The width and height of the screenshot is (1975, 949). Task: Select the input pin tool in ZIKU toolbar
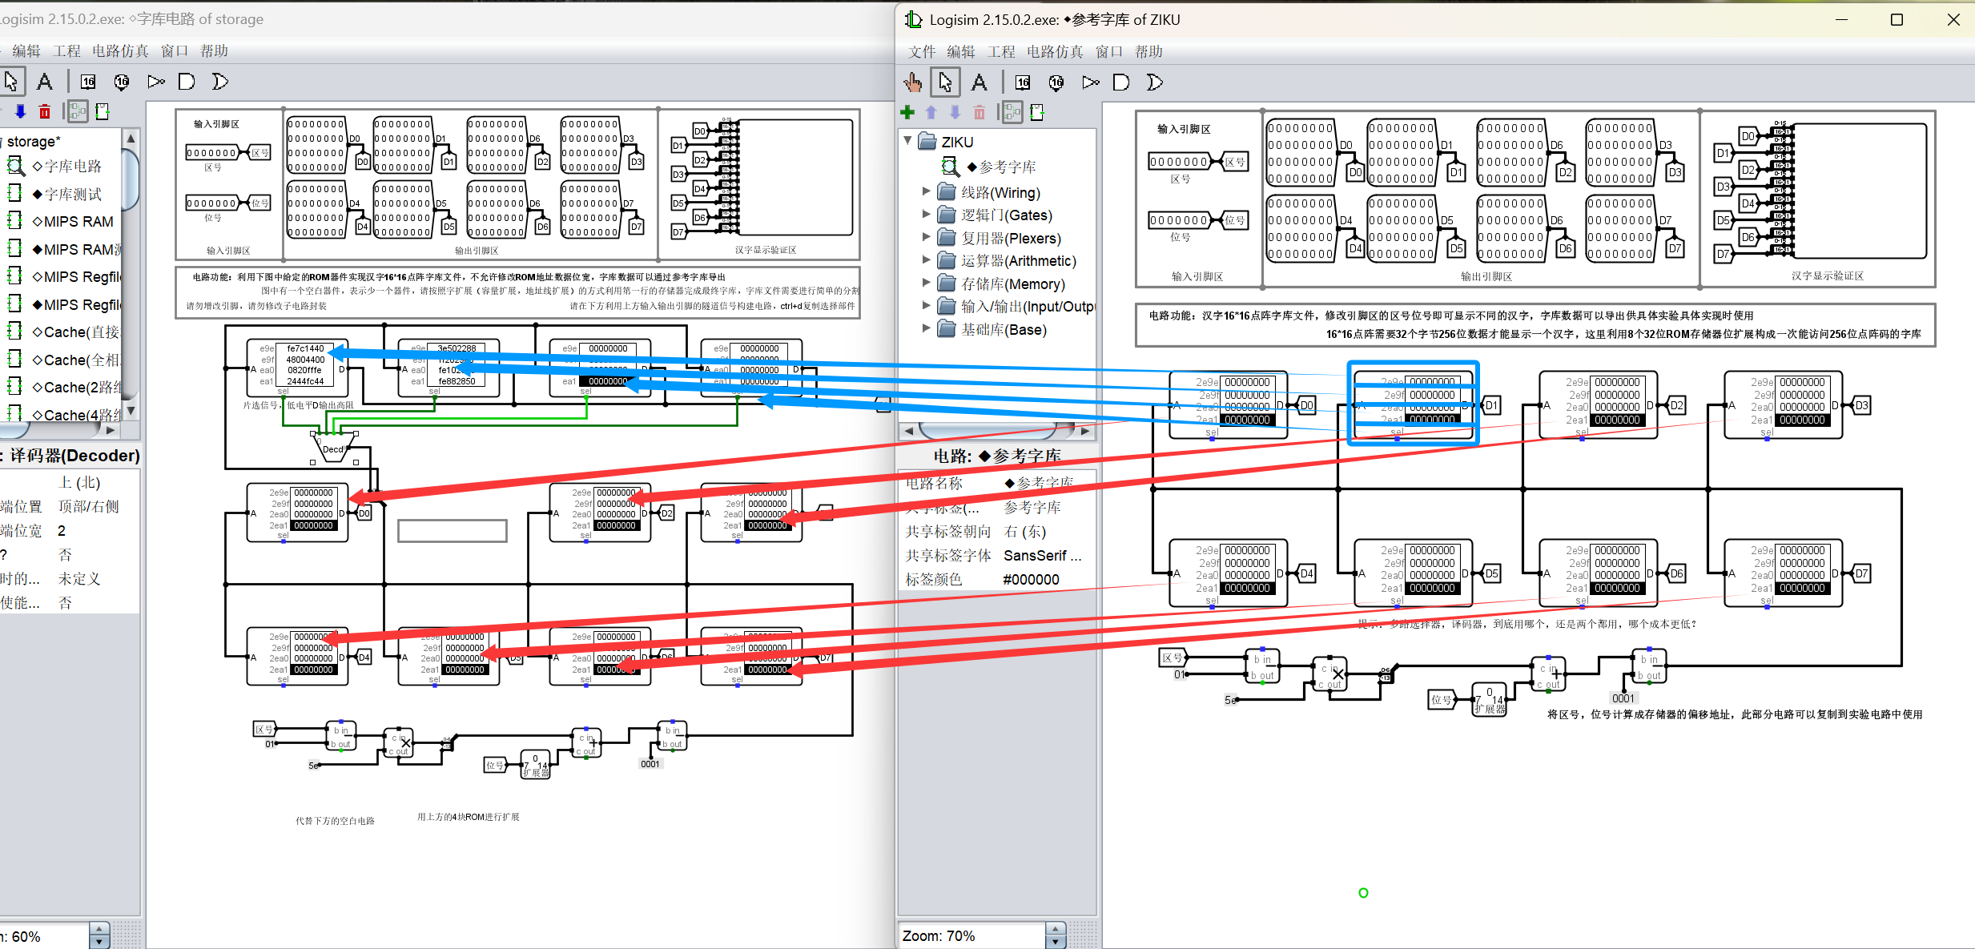1023,82
